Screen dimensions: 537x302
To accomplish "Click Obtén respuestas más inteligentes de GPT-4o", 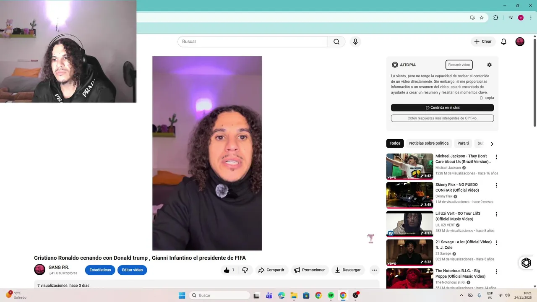I will (442, 118).
